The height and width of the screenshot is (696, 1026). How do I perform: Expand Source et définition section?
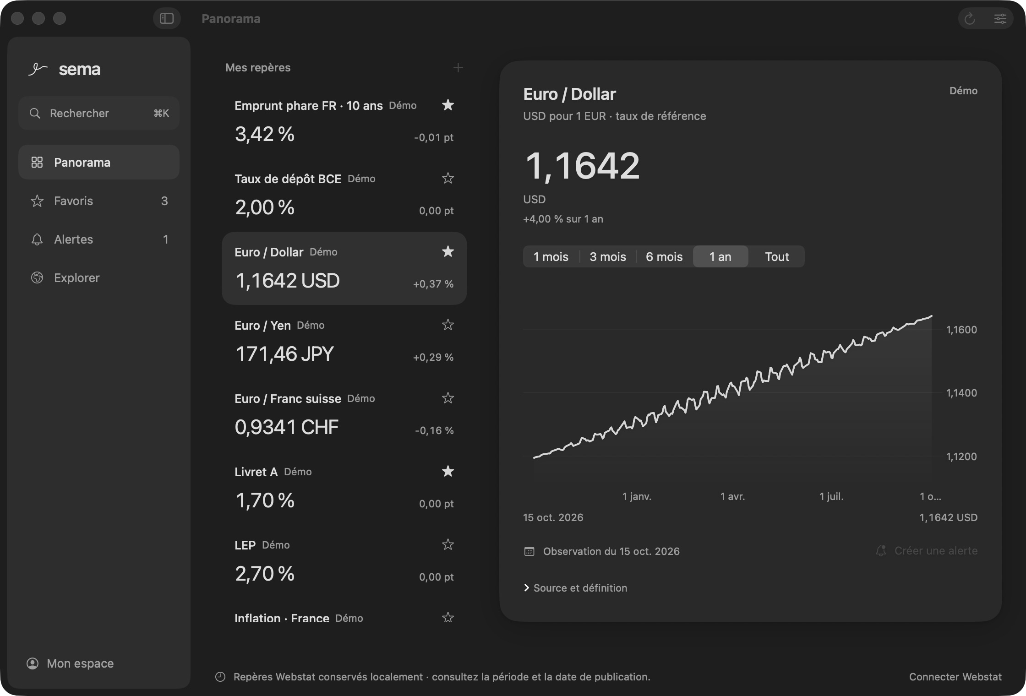[575, 588]
